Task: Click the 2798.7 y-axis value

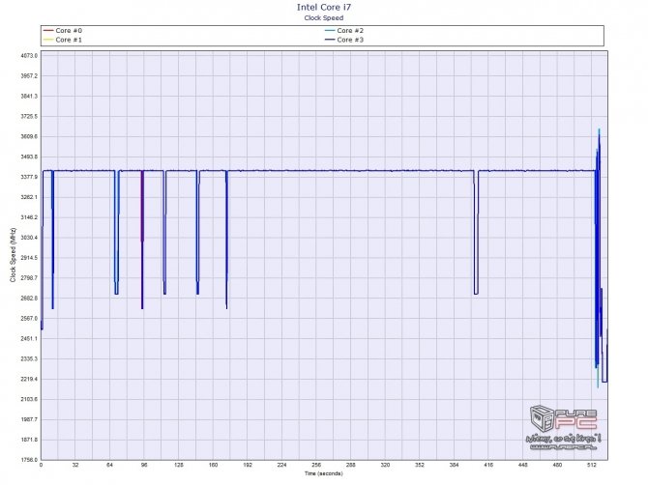Action: (29, 278)
